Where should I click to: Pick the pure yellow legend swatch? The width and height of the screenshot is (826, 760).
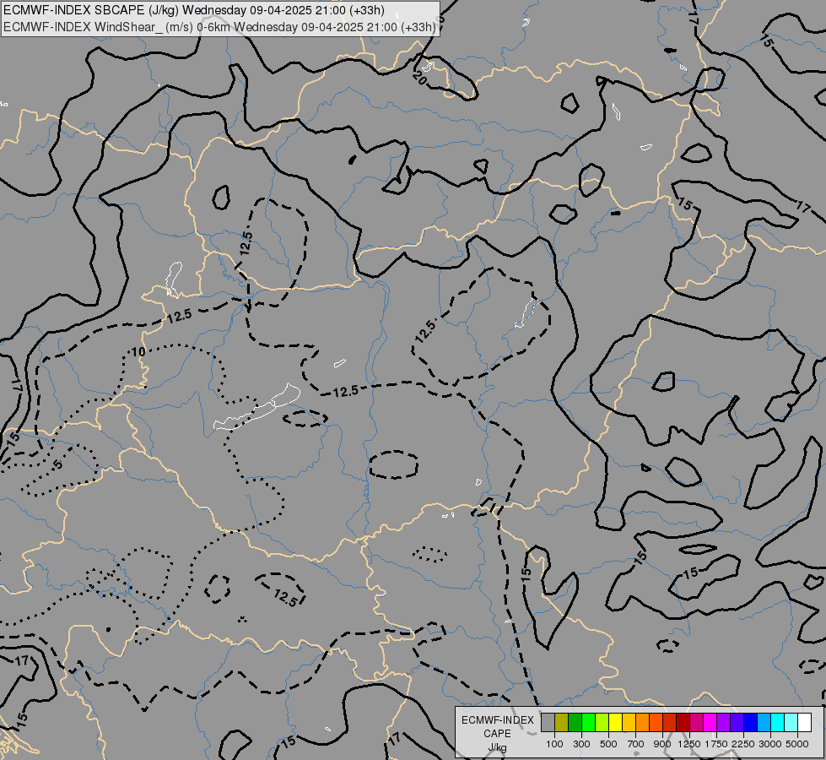click(615, 723)
